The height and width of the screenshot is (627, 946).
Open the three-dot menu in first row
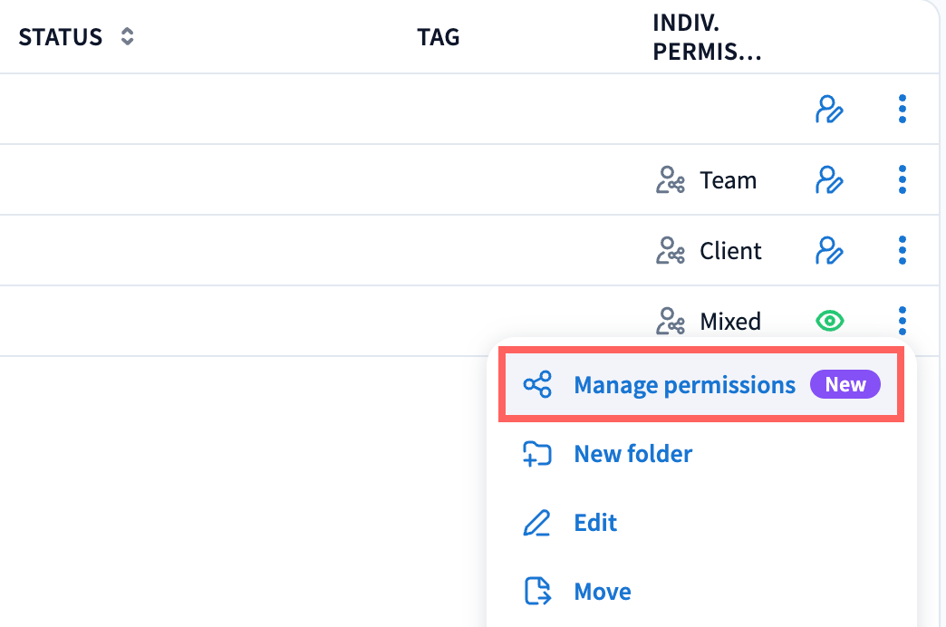(902, 109)
